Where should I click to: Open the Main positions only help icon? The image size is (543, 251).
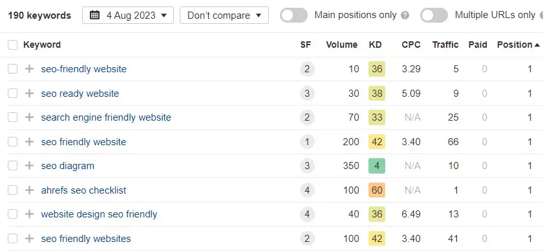(405, 15)
